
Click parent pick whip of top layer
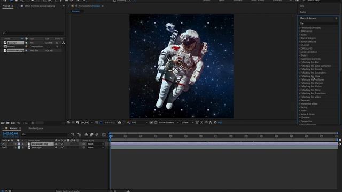[84, 144]
